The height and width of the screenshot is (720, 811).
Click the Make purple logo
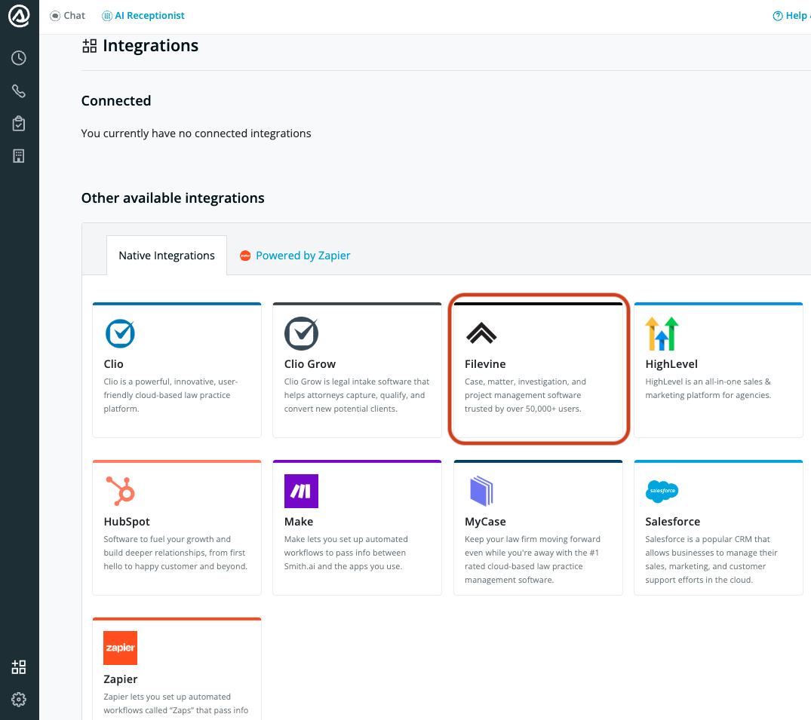302,491
